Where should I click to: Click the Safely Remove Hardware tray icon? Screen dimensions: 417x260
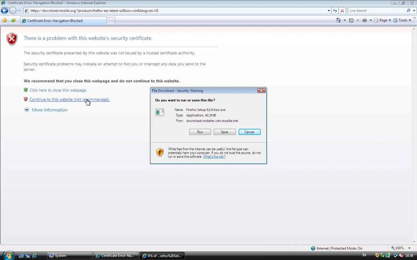(383, 255)
